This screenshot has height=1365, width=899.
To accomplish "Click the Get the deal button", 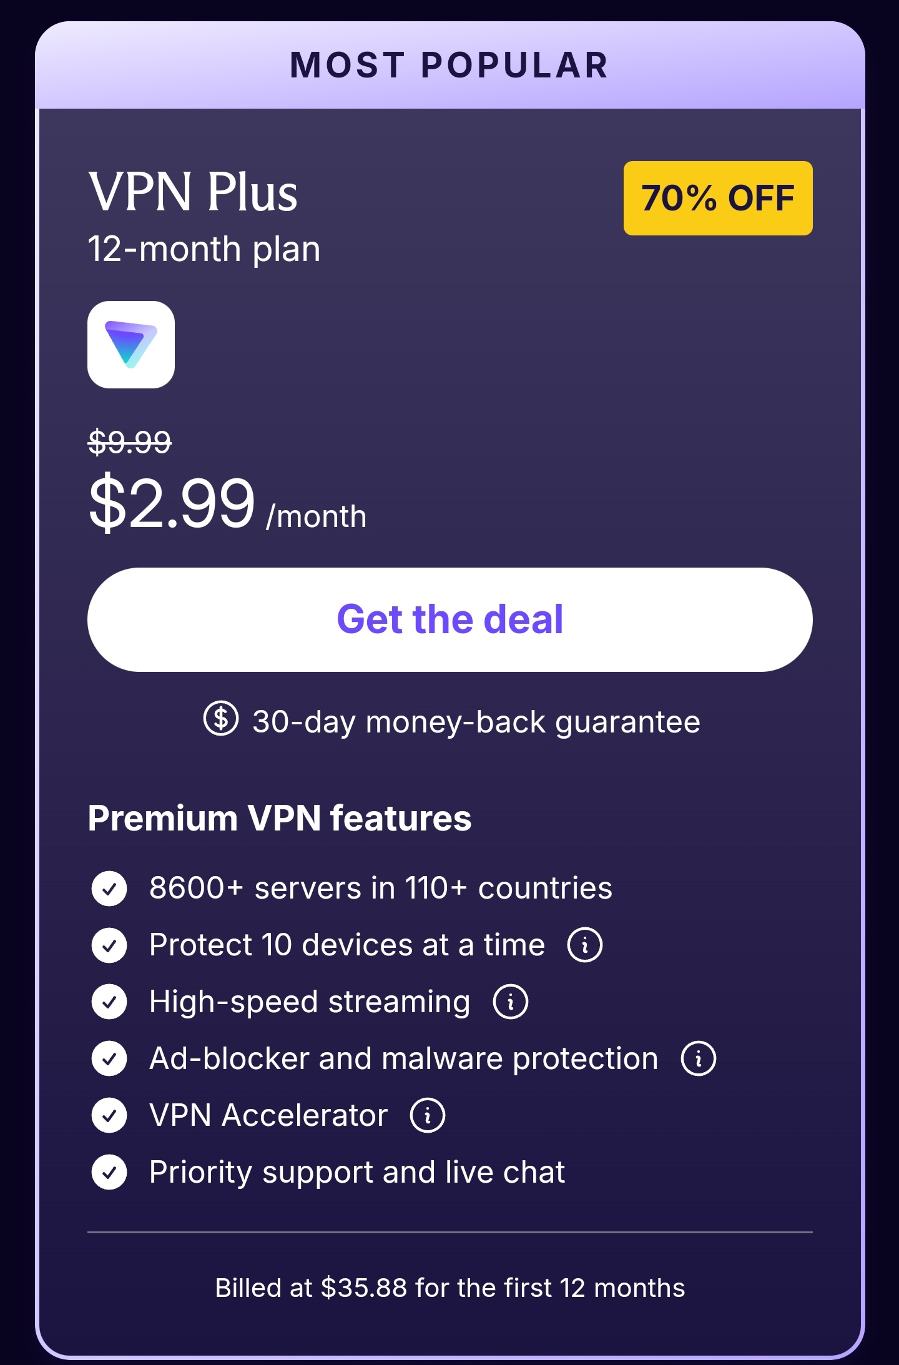I will [x=450, y=619].
